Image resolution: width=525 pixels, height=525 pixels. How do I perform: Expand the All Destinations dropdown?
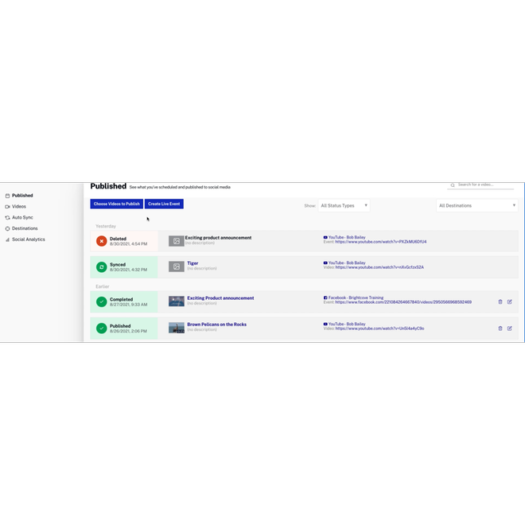click(x=477, y=205)
